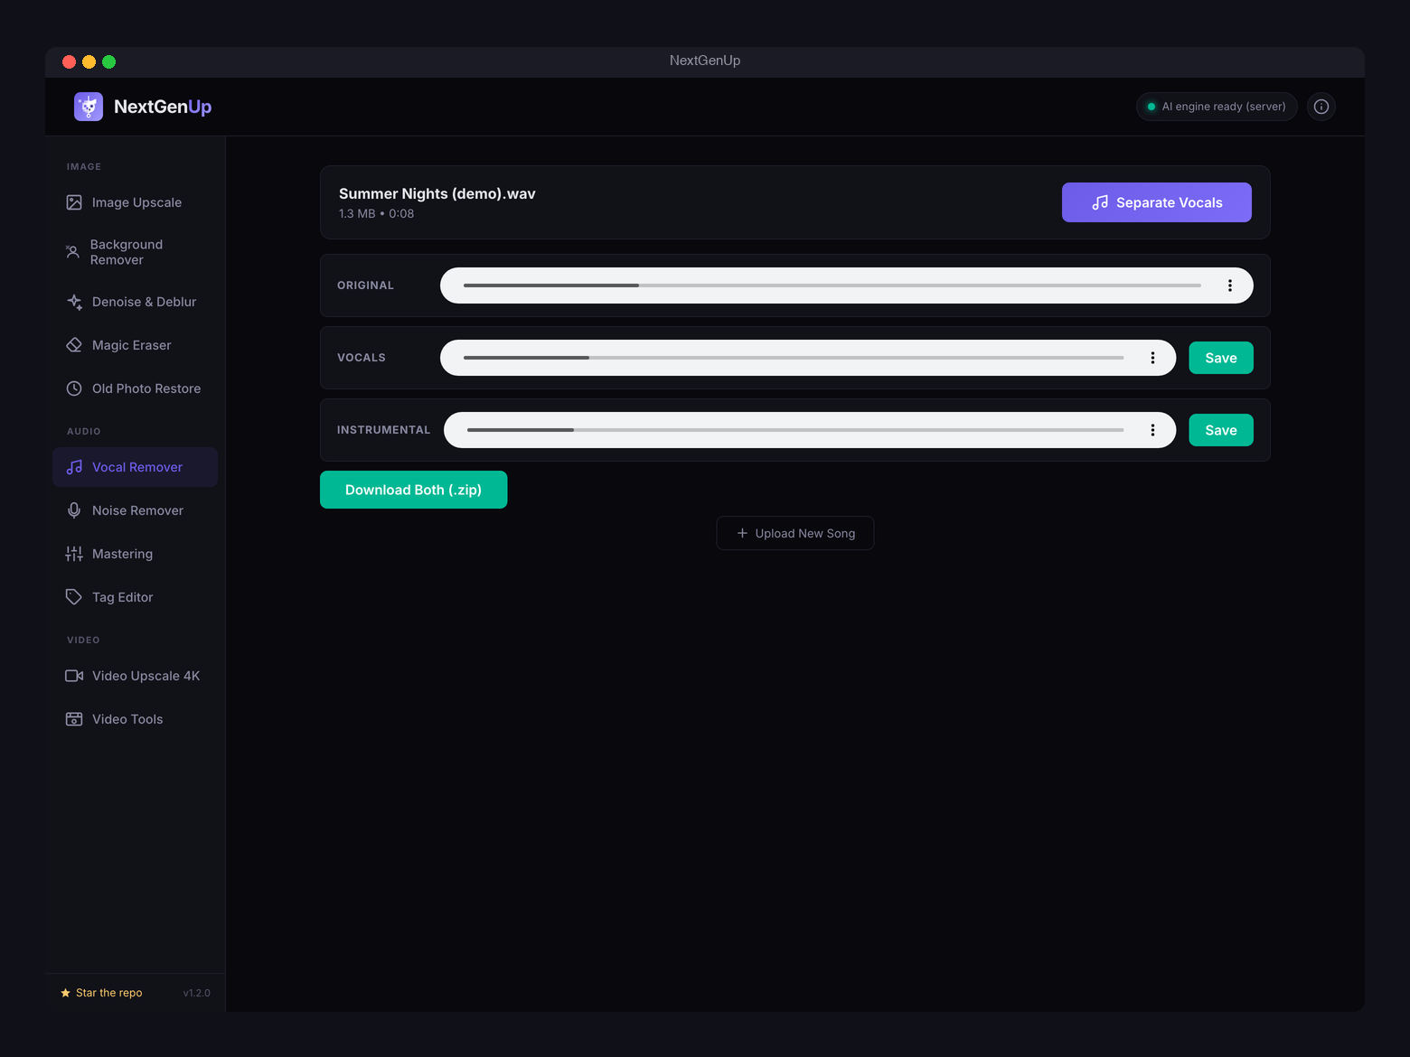Select the Image Upscale icon
The height and width of the screenshot is (1057, 1410).
coord(74,202)
